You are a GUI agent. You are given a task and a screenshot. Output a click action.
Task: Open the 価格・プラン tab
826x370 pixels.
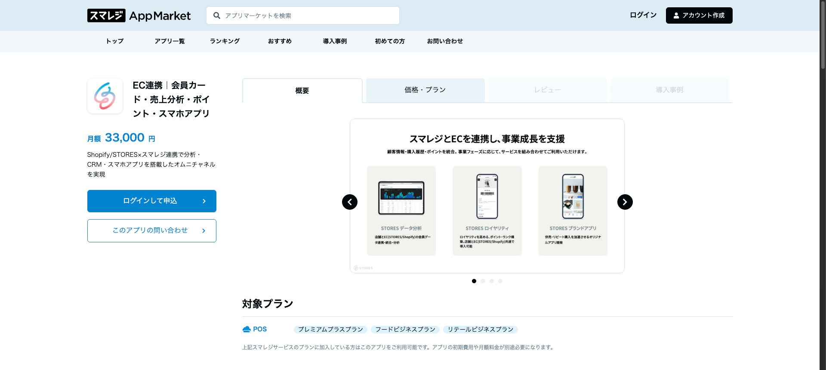(x=425, y=90)
